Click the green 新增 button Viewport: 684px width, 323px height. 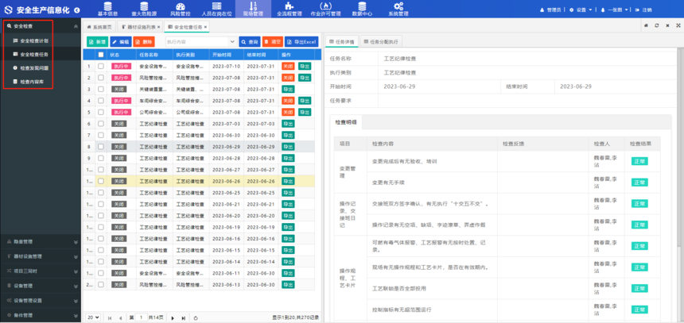[97, 41]
